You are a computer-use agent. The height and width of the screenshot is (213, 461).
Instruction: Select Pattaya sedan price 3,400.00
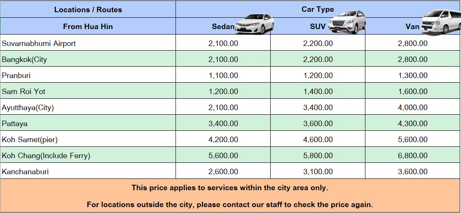[223, 124]
